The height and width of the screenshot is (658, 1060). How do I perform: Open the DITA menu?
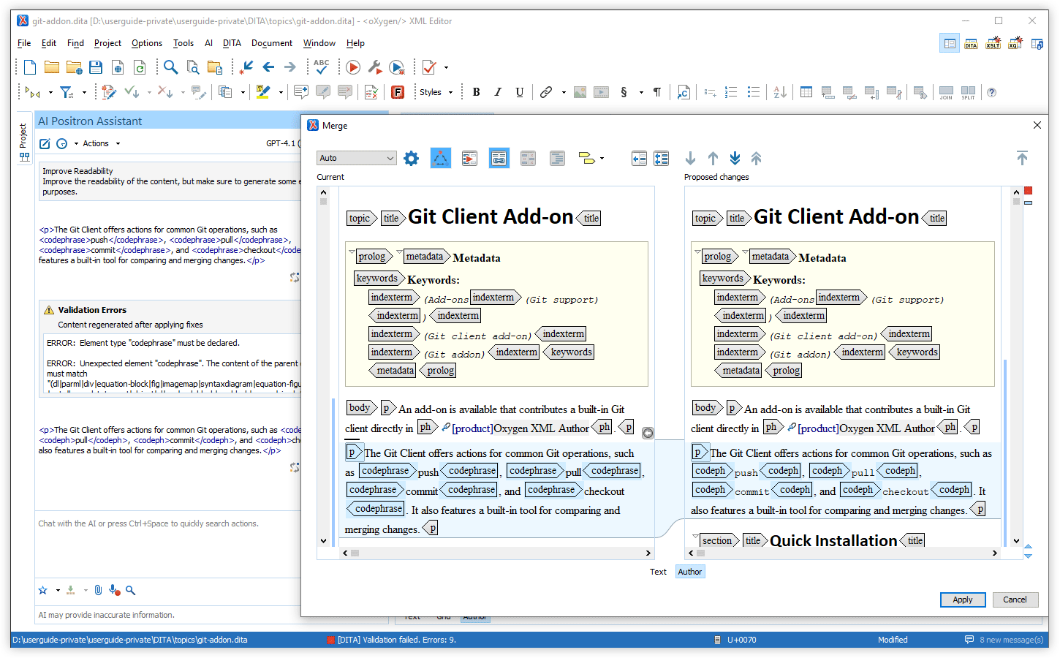(232, 43)
